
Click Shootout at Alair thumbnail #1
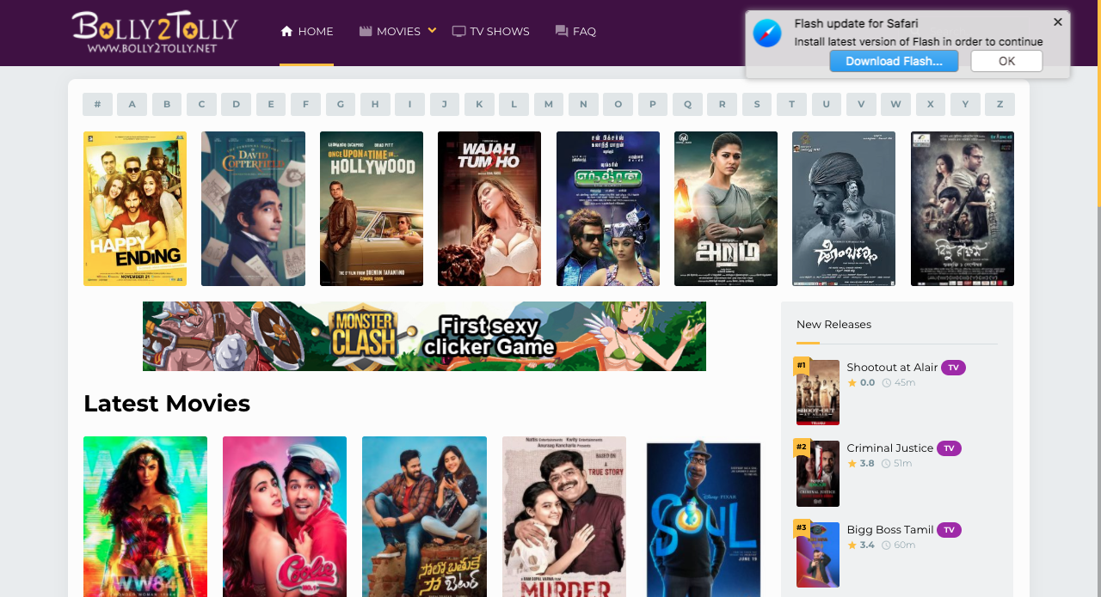tap(818, 393)
